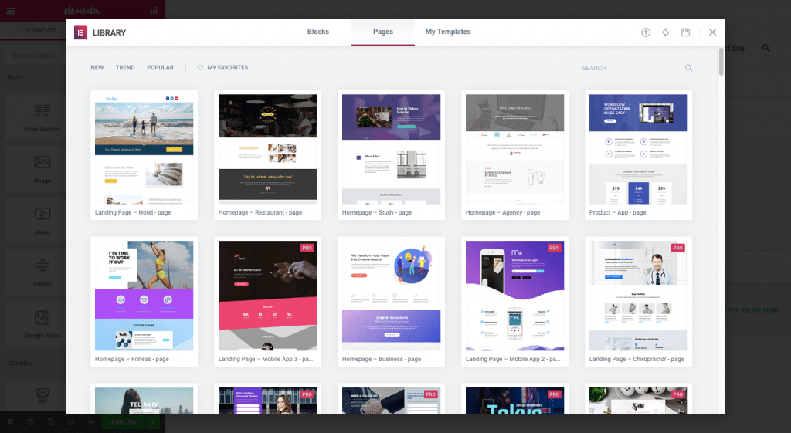Open Product – App template thumbnail
791x433 pixels.
(x=638, y=149)
